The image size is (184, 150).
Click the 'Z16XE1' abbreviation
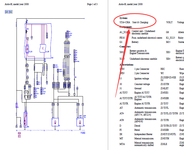click(x=165, y=93)
